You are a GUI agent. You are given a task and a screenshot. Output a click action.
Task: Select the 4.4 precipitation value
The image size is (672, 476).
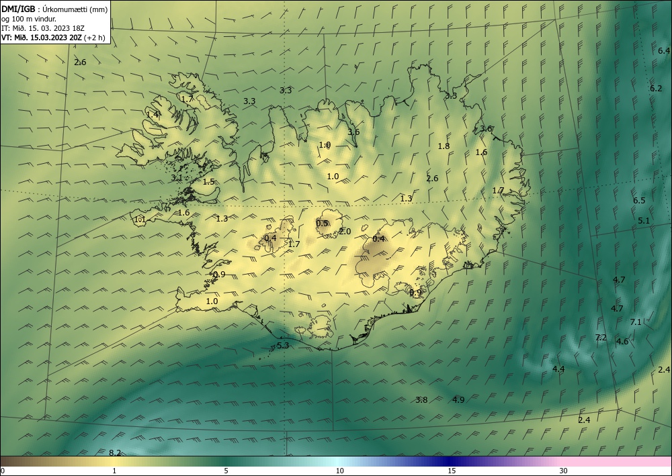(558, 369)
